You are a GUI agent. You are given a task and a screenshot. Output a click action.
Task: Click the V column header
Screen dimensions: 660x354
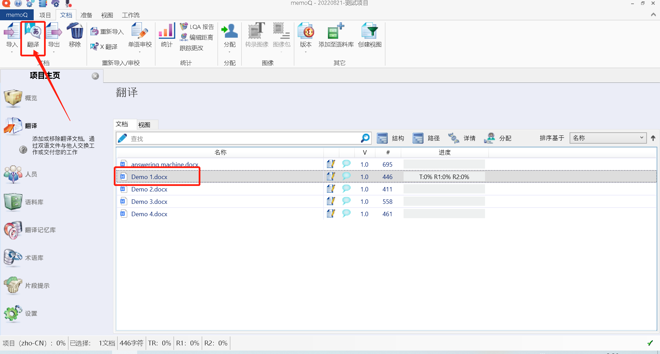365,152
